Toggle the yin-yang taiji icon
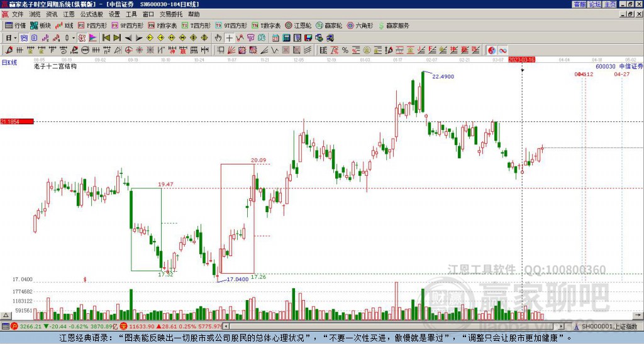This screenshot has height=344, width=644. click(x=492, y=50)
